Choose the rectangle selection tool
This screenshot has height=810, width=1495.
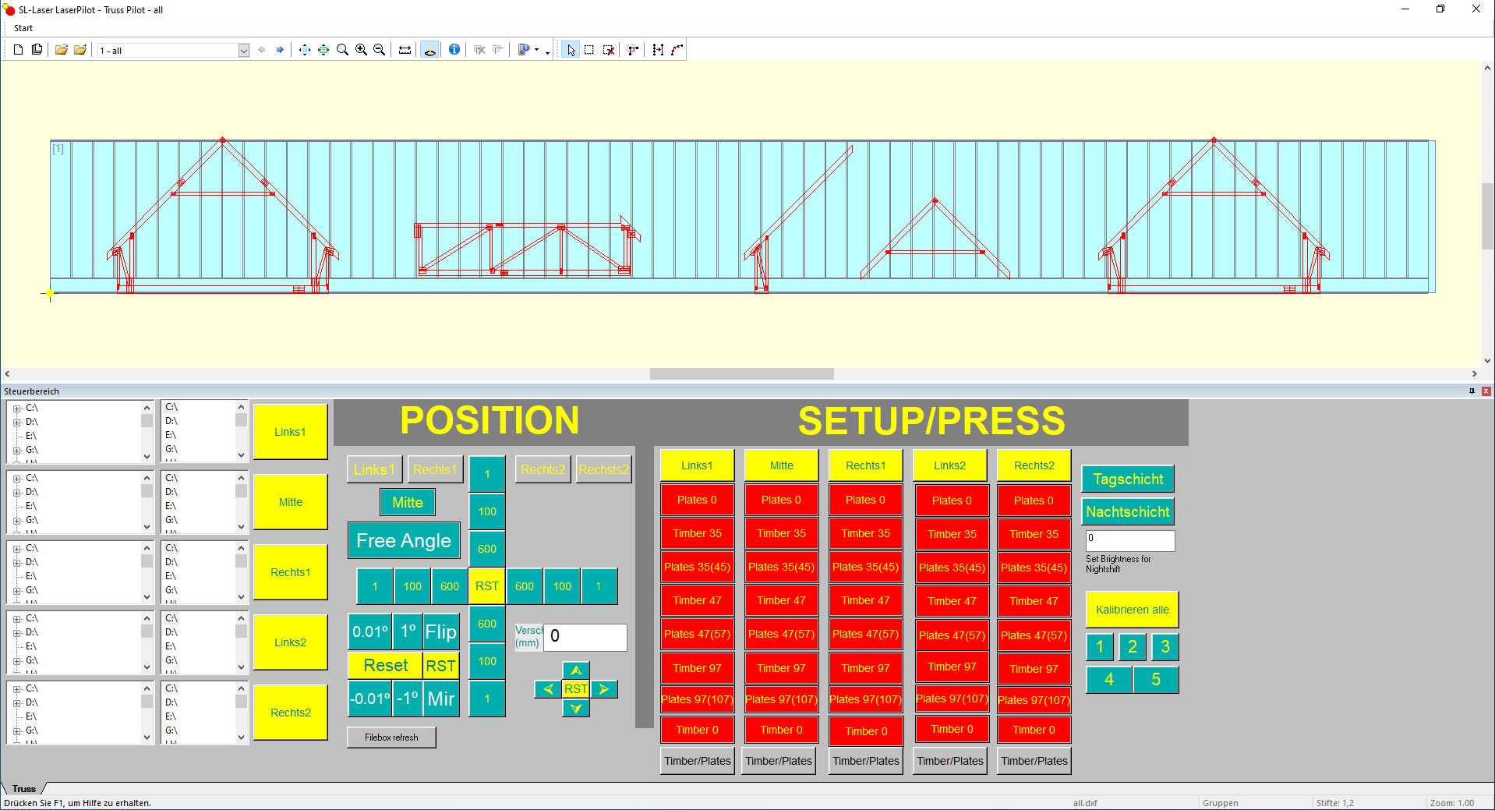(x=589, y=50)
